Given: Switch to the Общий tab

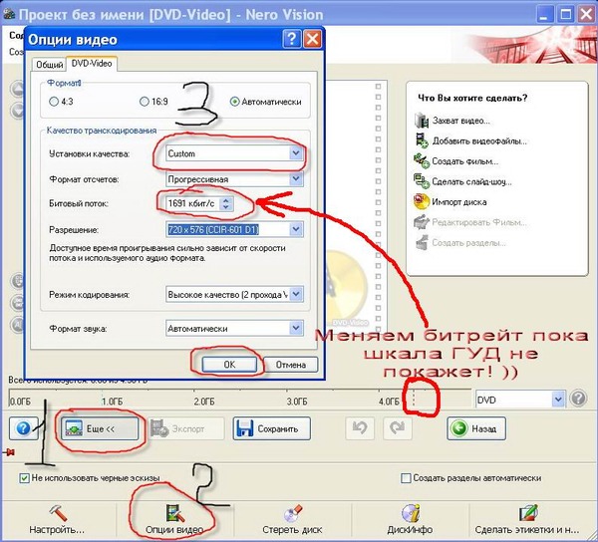Looking at the screenshot, I should [x=49, y=65].
